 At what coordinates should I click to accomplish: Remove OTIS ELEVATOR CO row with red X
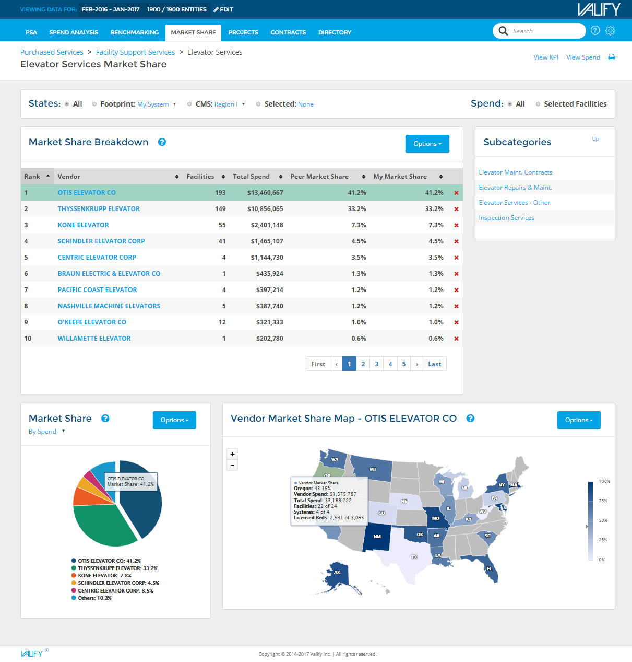(x=456, y=193)
